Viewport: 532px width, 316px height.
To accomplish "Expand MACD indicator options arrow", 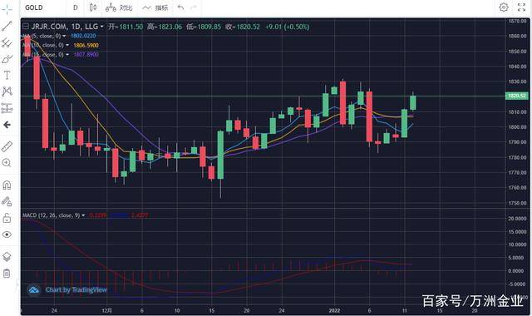I will (83, 215).
